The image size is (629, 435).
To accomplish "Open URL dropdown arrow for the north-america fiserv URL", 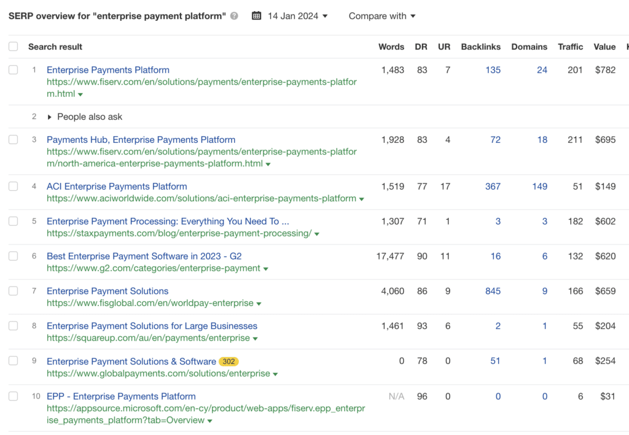I will tap(268, 164).
